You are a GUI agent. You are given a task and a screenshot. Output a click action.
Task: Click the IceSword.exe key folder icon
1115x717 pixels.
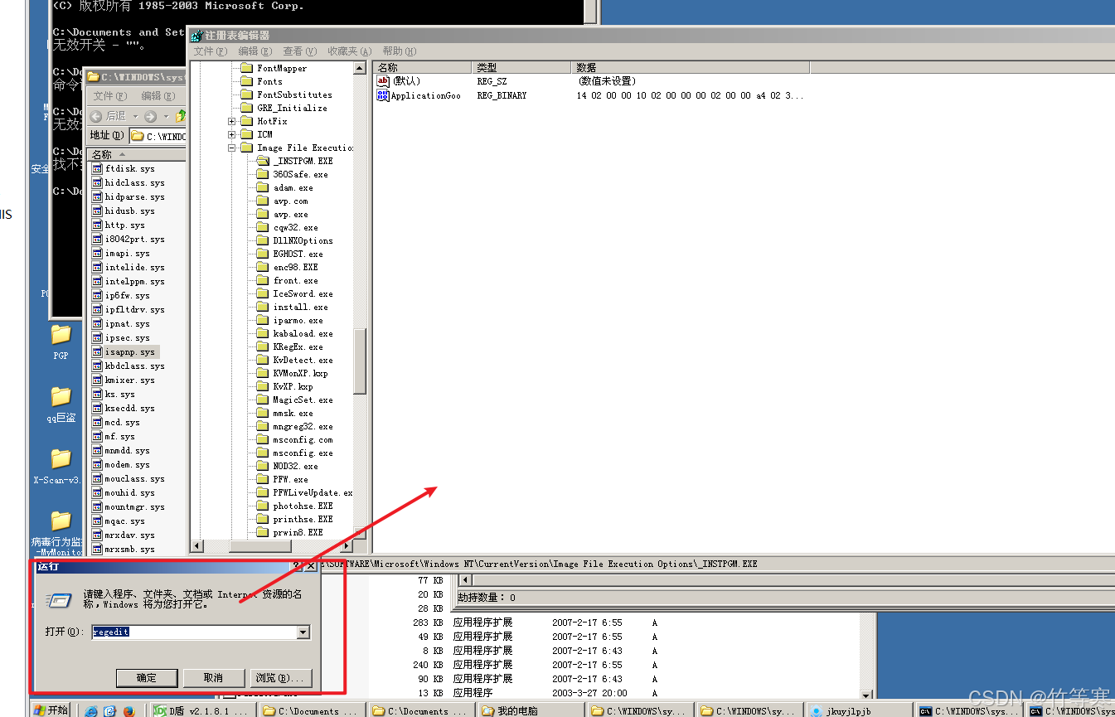click(x=262, y=293)
